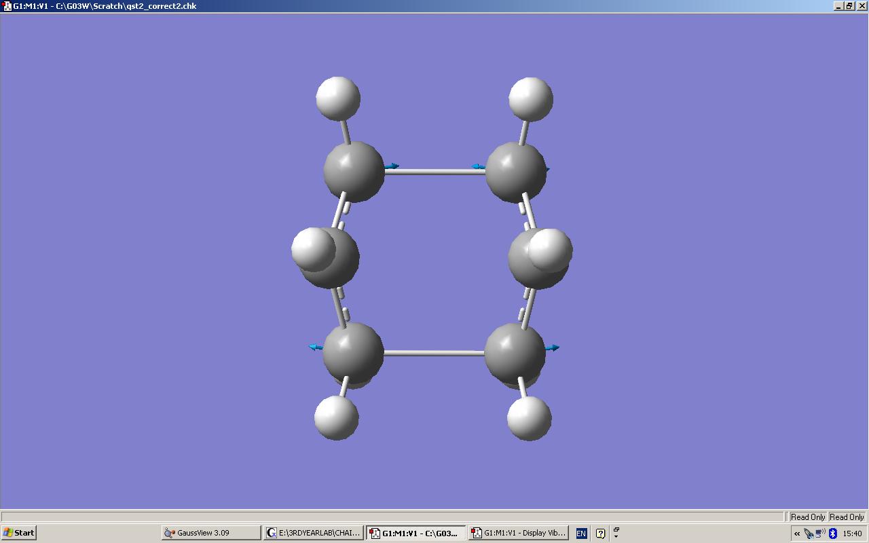This screenshot has height=543, width=869.
Task: Open the E:\3RDYEARLAB\CHAI... Gaussian taskbar window
Action: pos(314,533)
